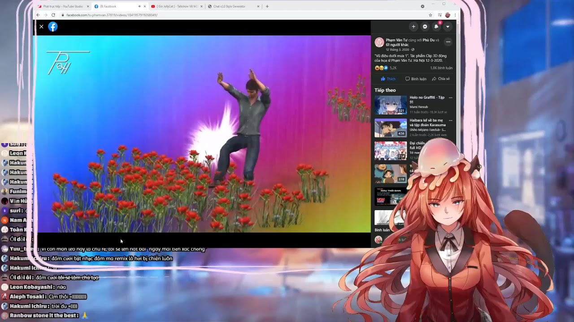Expand the Facebook account dropdown arrow
574x322 pixels.
448,27
